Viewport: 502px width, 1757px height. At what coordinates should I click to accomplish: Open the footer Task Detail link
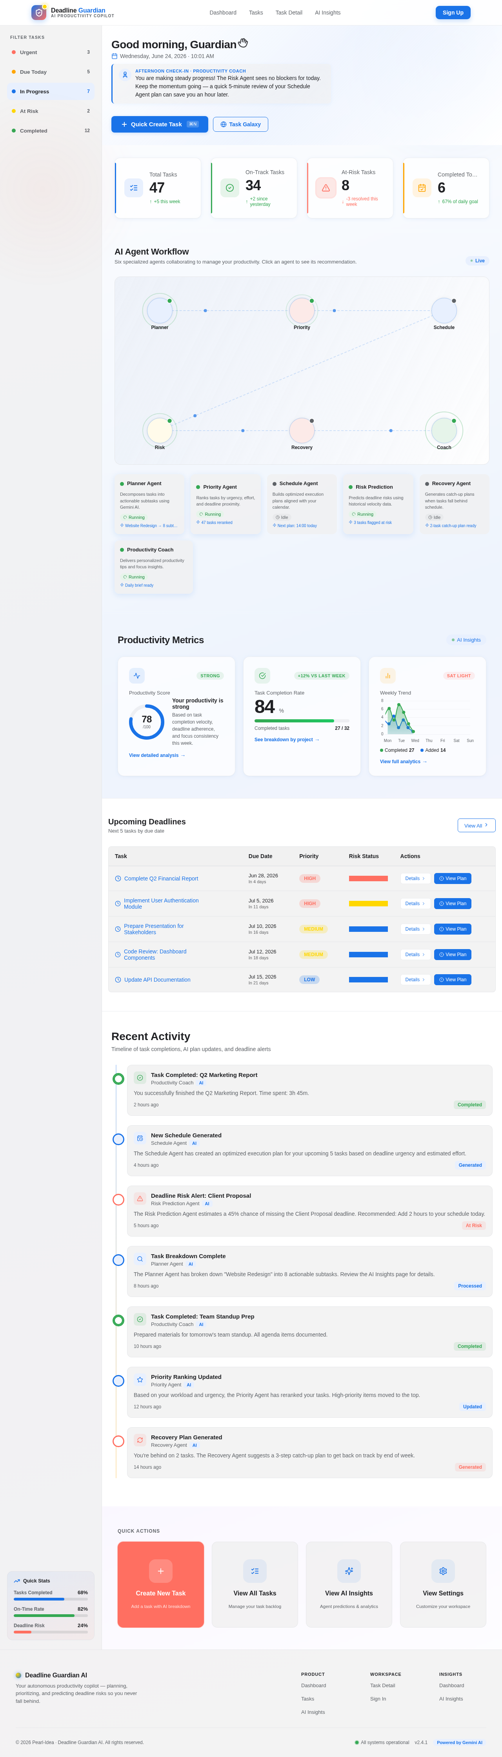pyautogui.click(x=383, y=1685)
